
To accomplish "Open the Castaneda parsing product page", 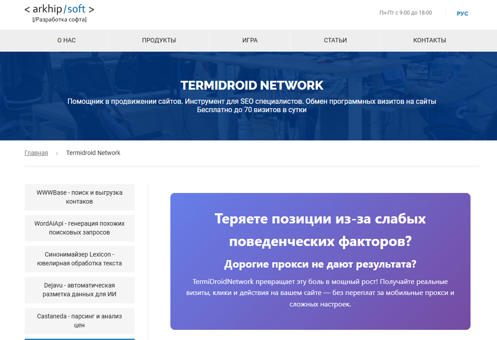I will (79, 321).
